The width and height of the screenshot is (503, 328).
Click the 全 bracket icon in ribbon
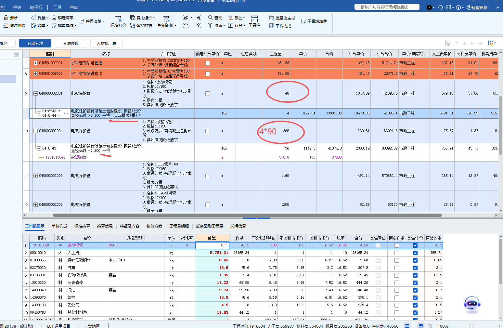point(198,25)
